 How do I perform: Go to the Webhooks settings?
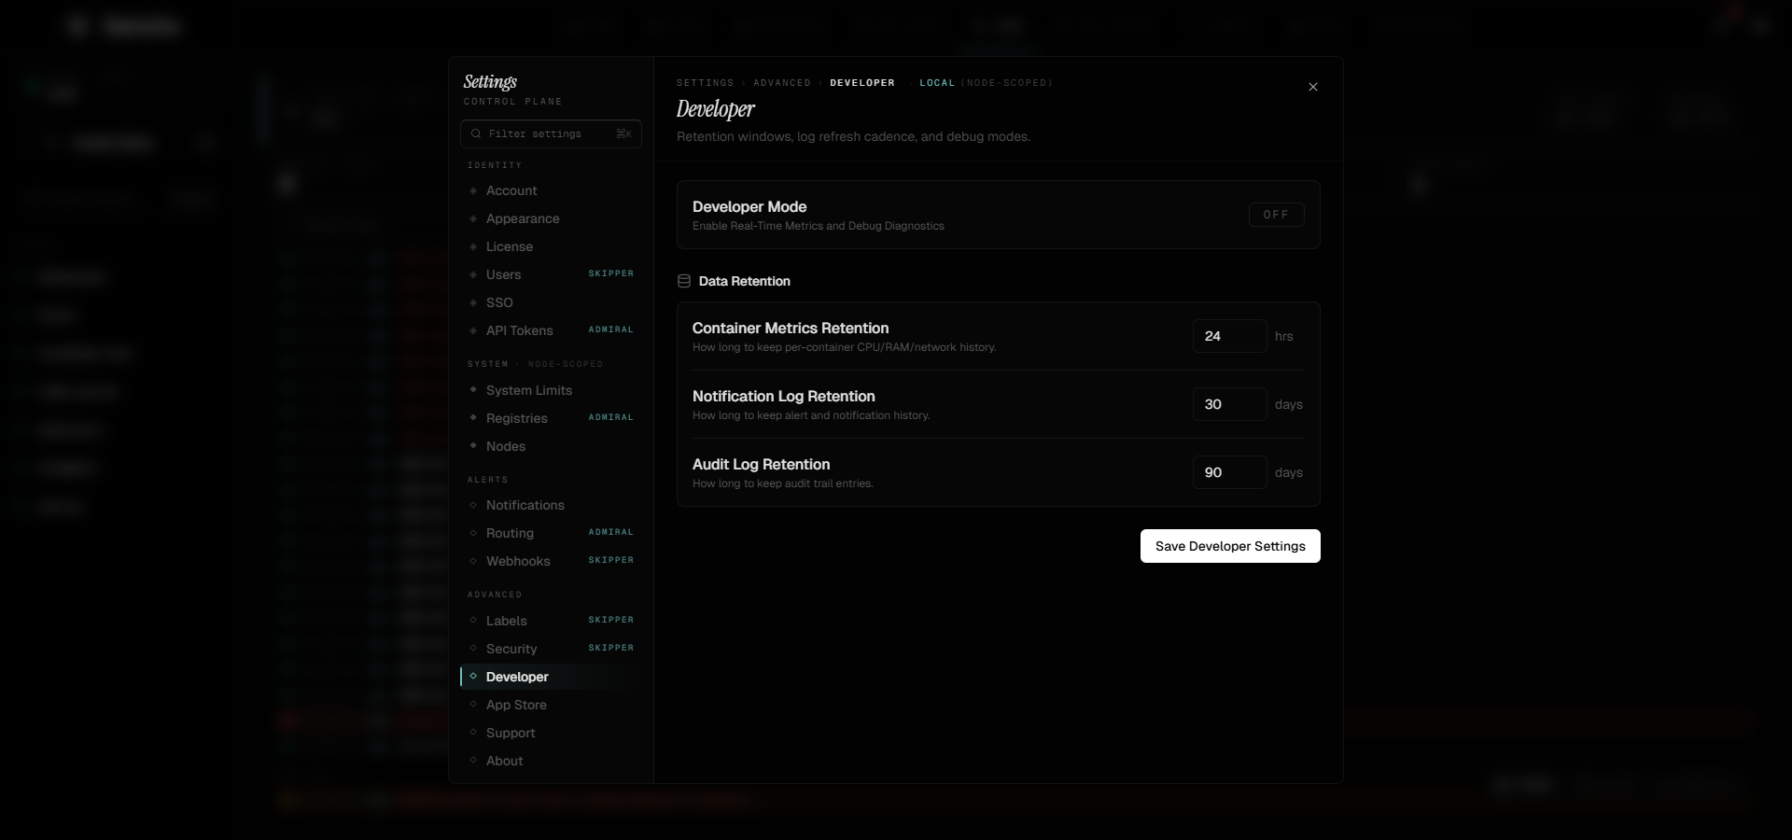point(551,561)
